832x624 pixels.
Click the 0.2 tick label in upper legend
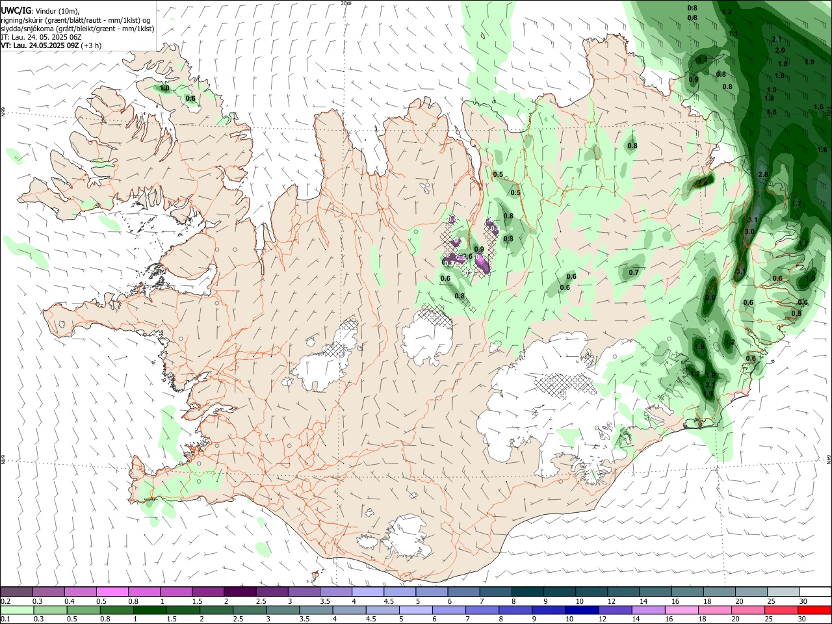6,601
